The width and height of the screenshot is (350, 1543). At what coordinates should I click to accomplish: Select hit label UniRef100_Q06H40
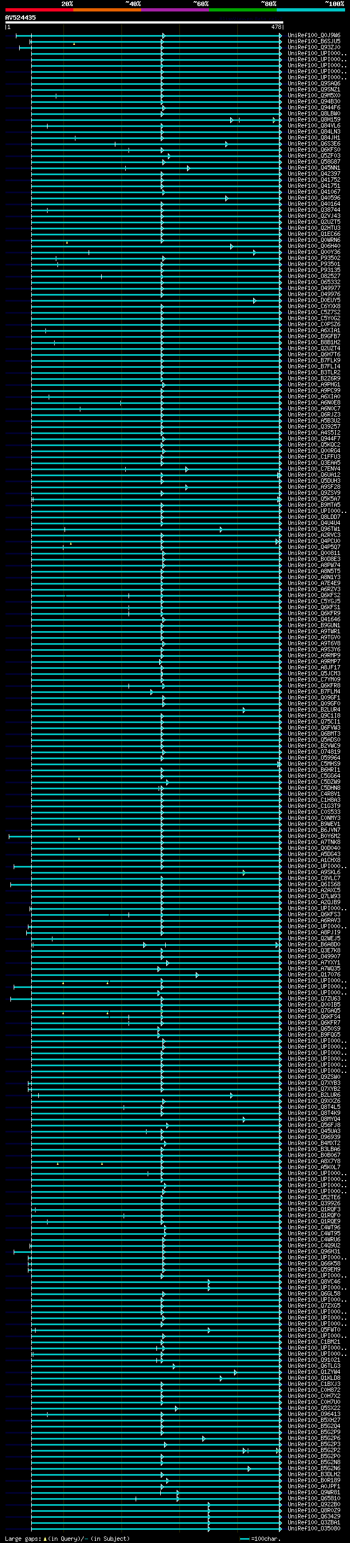coord(314,246)
